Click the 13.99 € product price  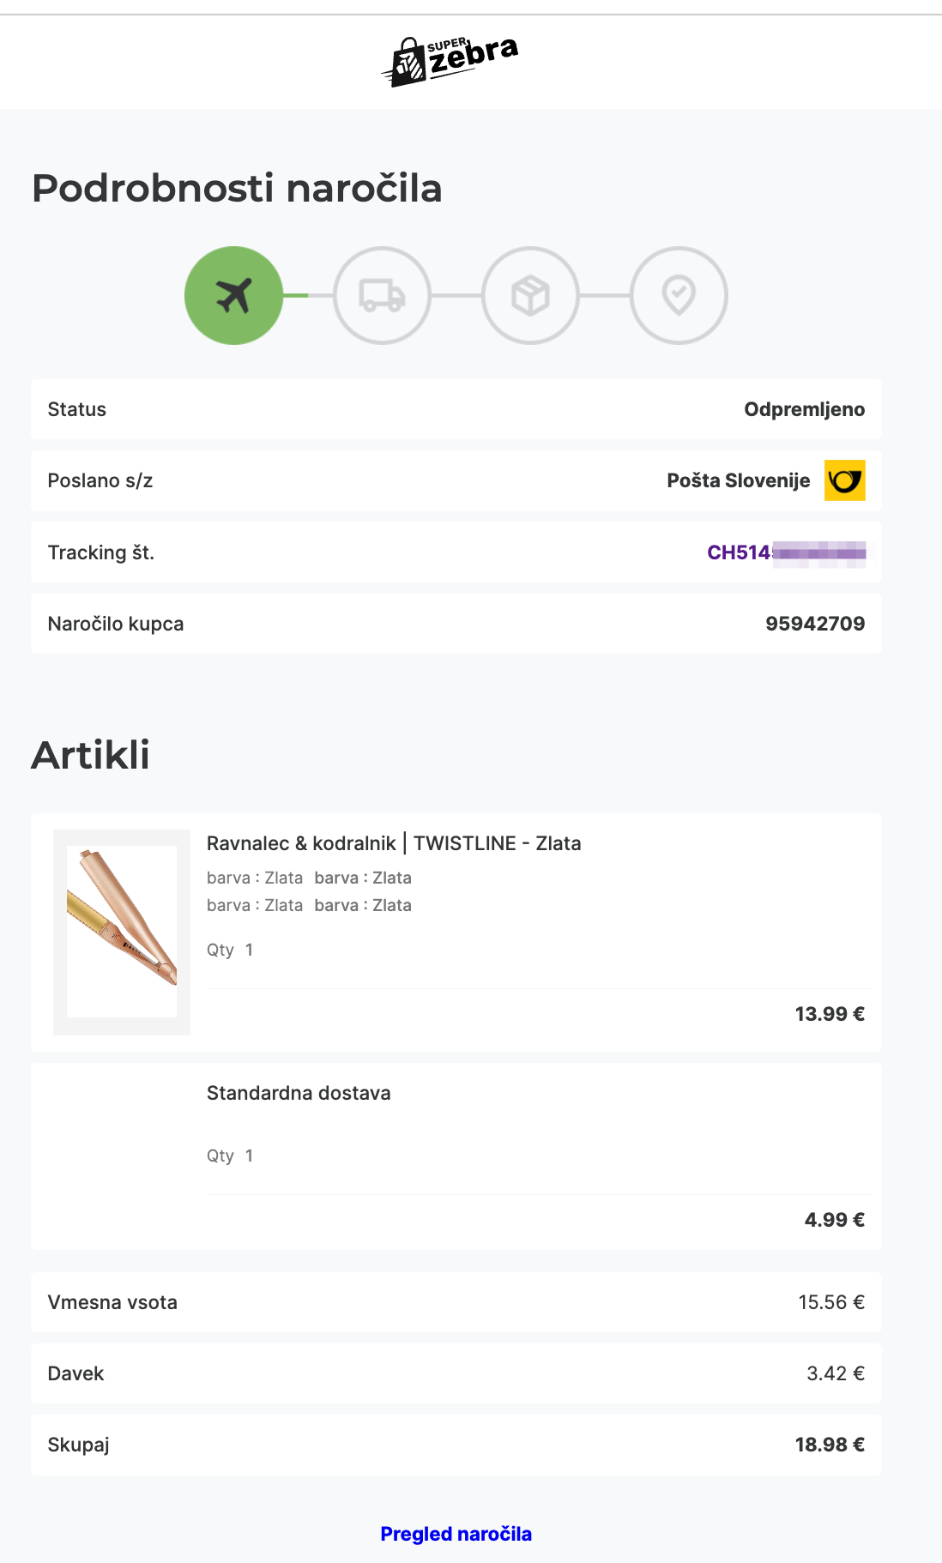pos(829,1014)
